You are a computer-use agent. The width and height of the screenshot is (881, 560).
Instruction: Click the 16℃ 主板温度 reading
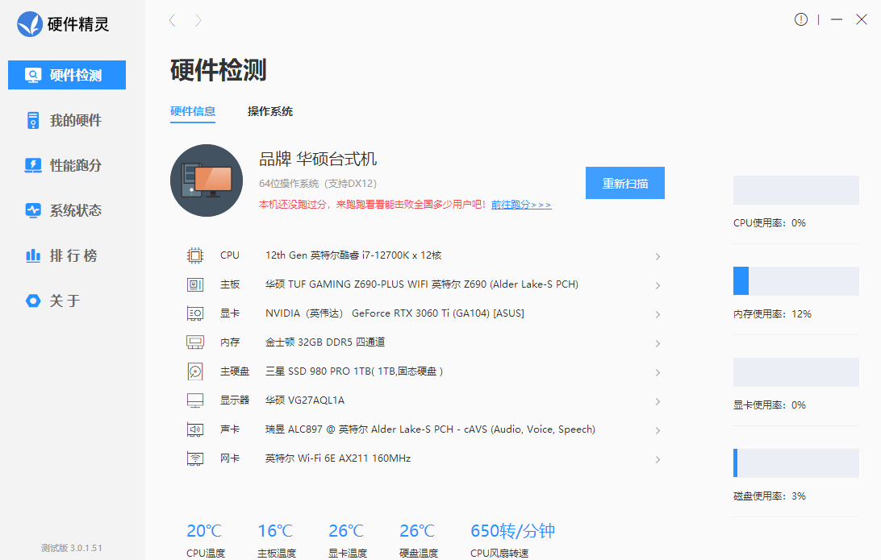[x=275, y=531]
